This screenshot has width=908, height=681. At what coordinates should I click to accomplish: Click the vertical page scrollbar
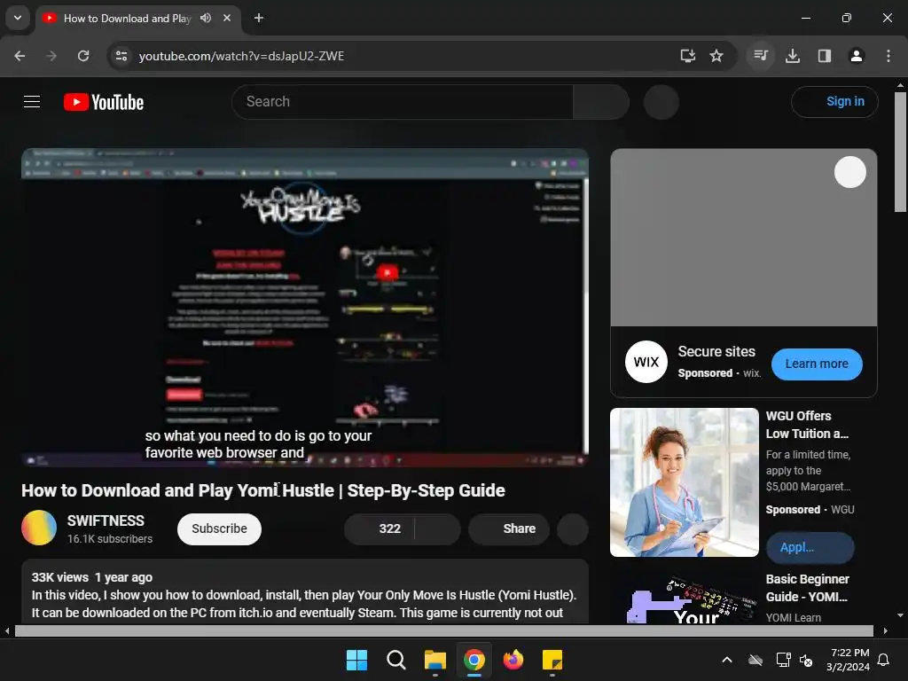coord(900,153)
